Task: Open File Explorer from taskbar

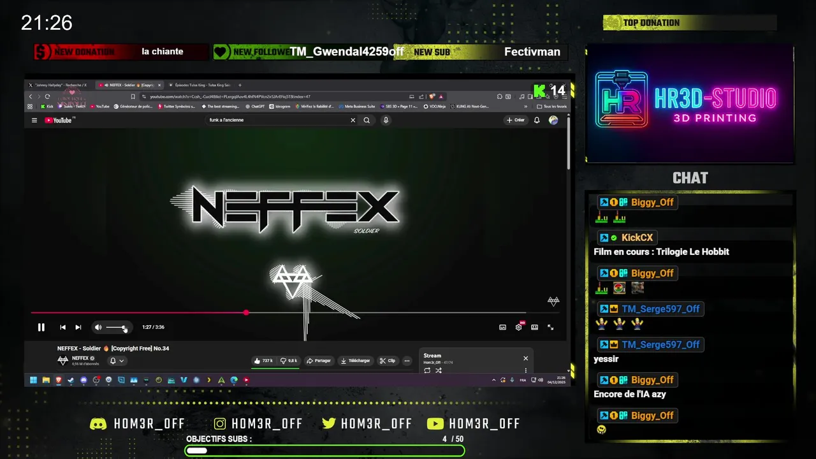Action: 46,380
